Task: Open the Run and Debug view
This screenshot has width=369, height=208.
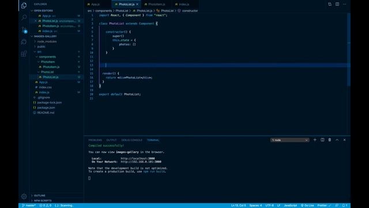Action: pos(24,42)
